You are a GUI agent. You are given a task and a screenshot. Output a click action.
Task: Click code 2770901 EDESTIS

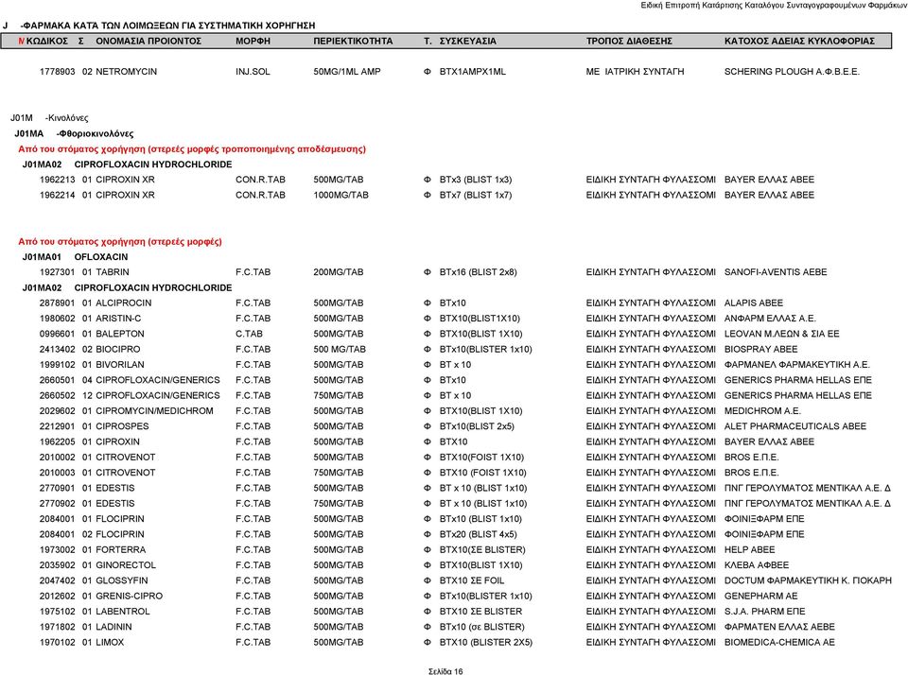point(58,488)
